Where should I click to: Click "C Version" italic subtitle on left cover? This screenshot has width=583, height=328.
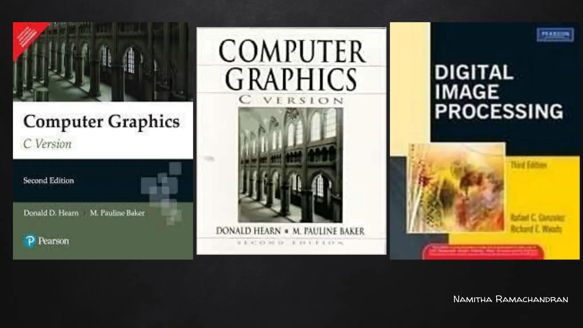[x=48, y=144]
